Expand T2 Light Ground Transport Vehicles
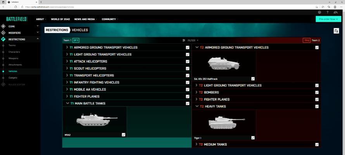 pyautogui.click(x=197, y=85)
